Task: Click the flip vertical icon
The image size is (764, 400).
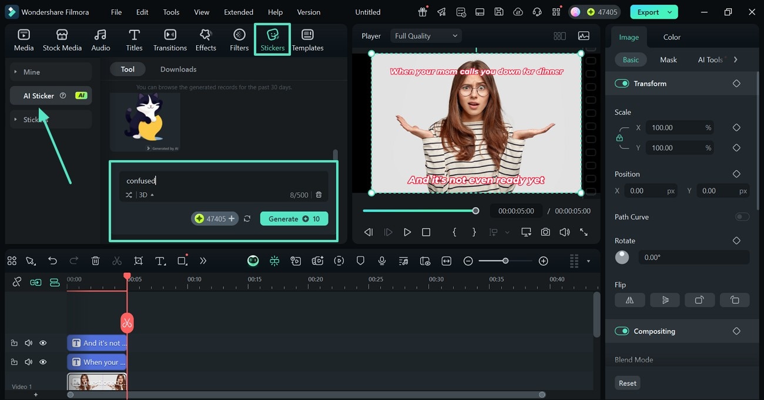Action: pos(665,300)
